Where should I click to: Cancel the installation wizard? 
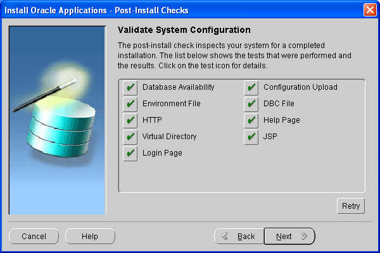(34, 237)
